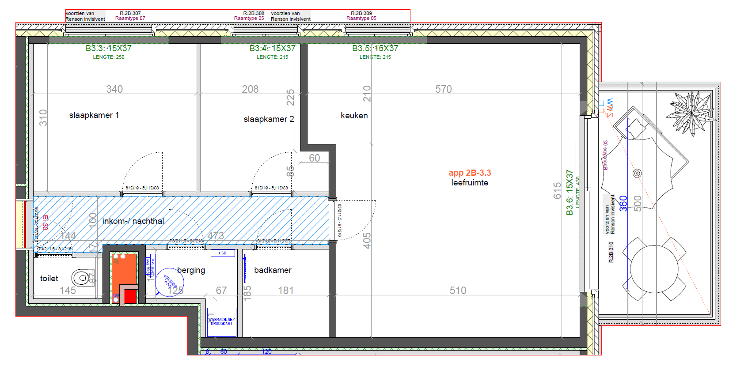Select the B3.3: 15X37 beam label
This screenshot has width=729, height=370.
tap(108, 48)
